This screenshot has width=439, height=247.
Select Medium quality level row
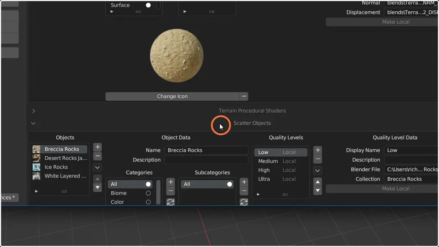pos(281,161)
